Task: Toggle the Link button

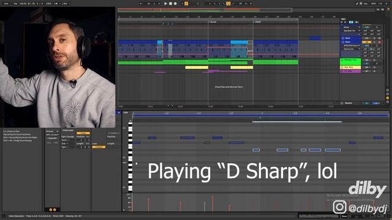Action: coord(6,4)
